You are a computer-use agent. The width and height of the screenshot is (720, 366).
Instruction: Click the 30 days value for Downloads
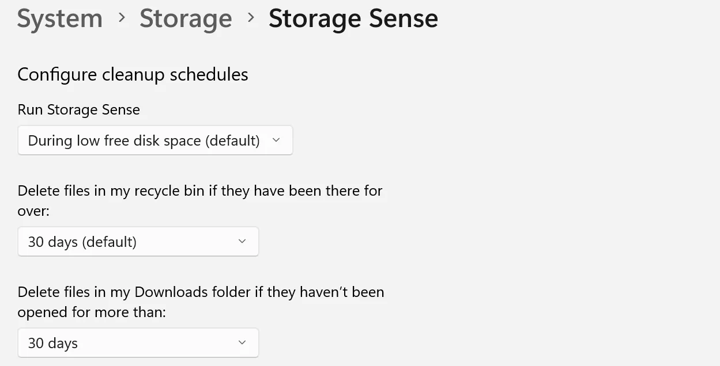coord(52,343)
